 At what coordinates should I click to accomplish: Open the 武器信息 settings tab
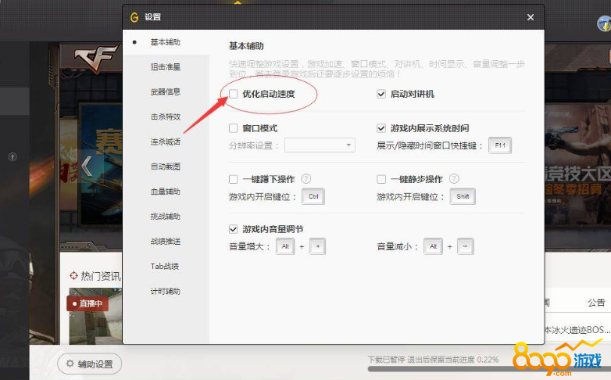(x=165, y=92)
